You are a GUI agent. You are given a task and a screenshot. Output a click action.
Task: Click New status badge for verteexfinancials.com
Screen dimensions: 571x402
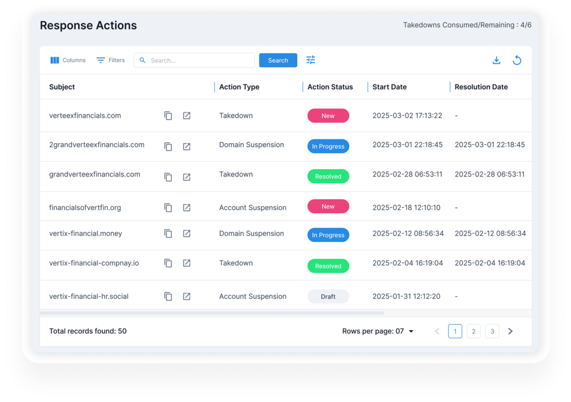pyautogui.click(x=328, y=116)
